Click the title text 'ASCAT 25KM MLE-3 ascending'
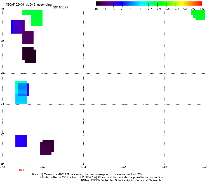 [29, 5]
